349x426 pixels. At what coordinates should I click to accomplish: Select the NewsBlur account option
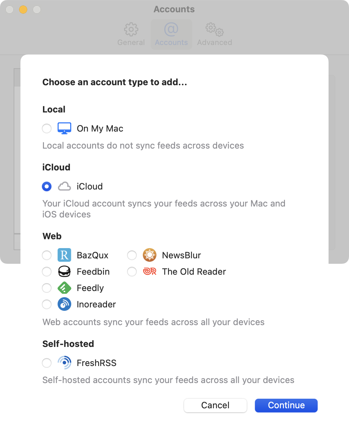coord(132,255)
